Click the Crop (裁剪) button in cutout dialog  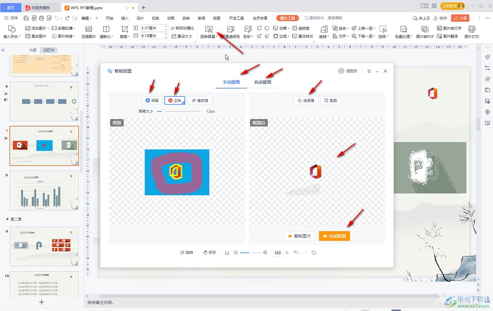[331, 100]
